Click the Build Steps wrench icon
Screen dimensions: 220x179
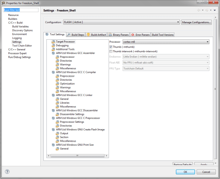69,35
